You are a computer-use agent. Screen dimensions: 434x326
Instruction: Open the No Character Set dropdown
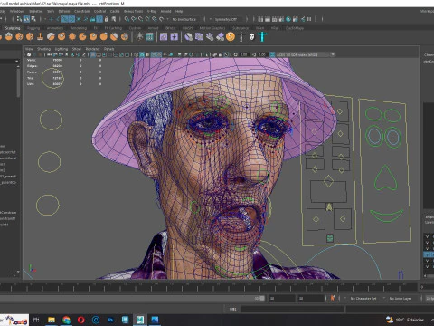pyautogui.click(x=363, y=298)
